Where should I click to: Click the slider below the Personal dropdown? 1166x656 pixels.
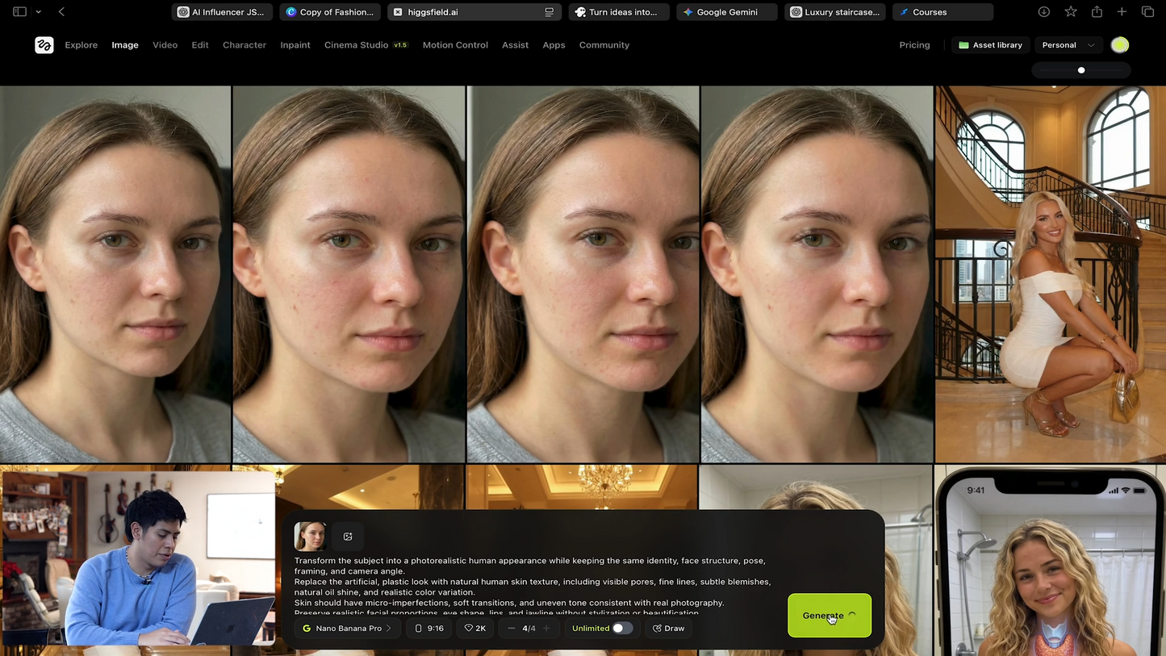click(1081, 70)
